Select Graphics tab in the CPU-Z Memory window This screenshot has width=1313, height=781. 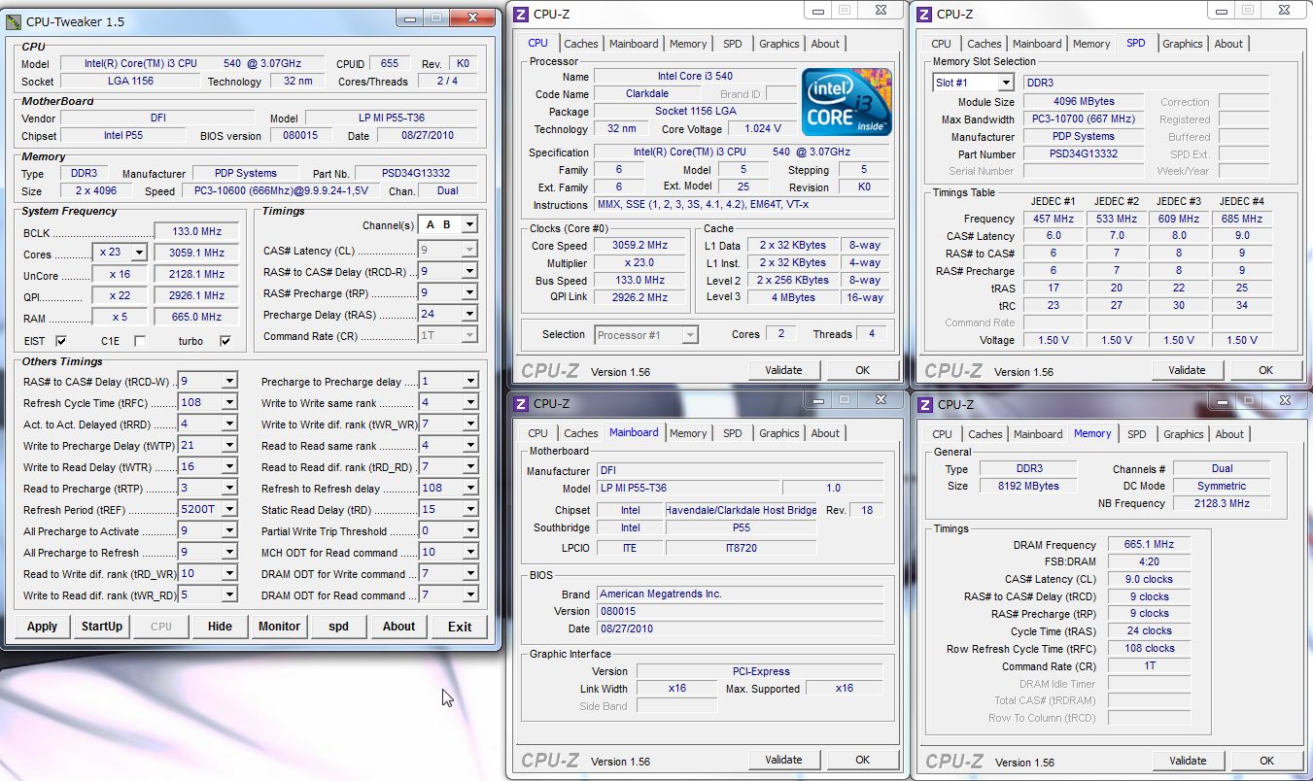coord(1183,434)
